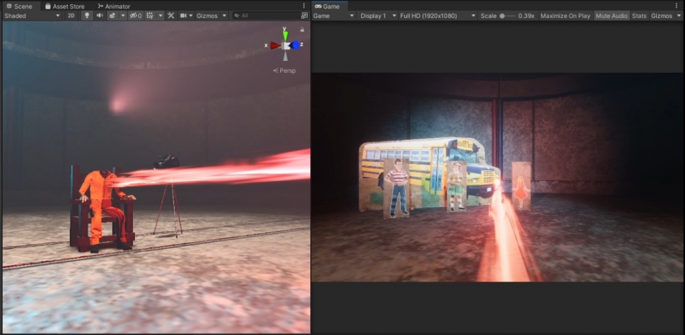Image resolution: width=685 pixels, height=335 pixels.
Task: Click the scene effects layers icon
Action: 112,16
